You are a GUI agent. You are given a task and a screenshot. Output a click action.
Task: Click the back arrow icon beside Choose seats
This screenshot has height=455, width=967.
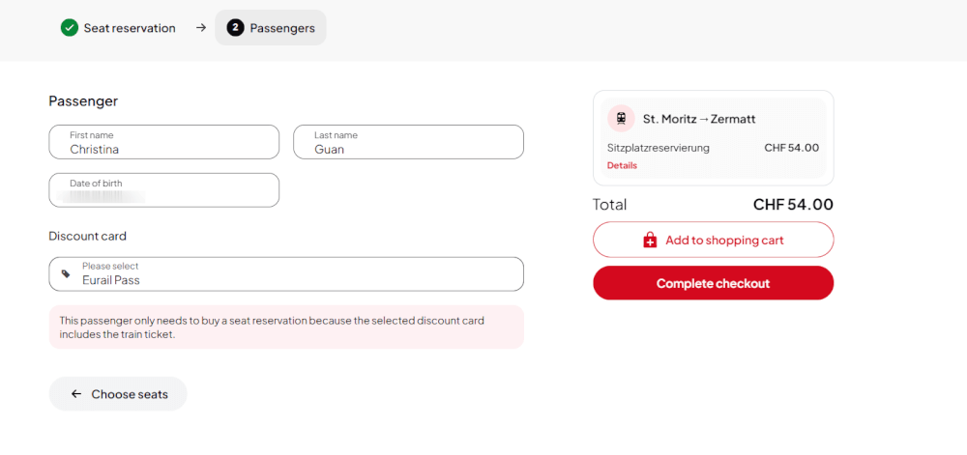pos(76,394)
